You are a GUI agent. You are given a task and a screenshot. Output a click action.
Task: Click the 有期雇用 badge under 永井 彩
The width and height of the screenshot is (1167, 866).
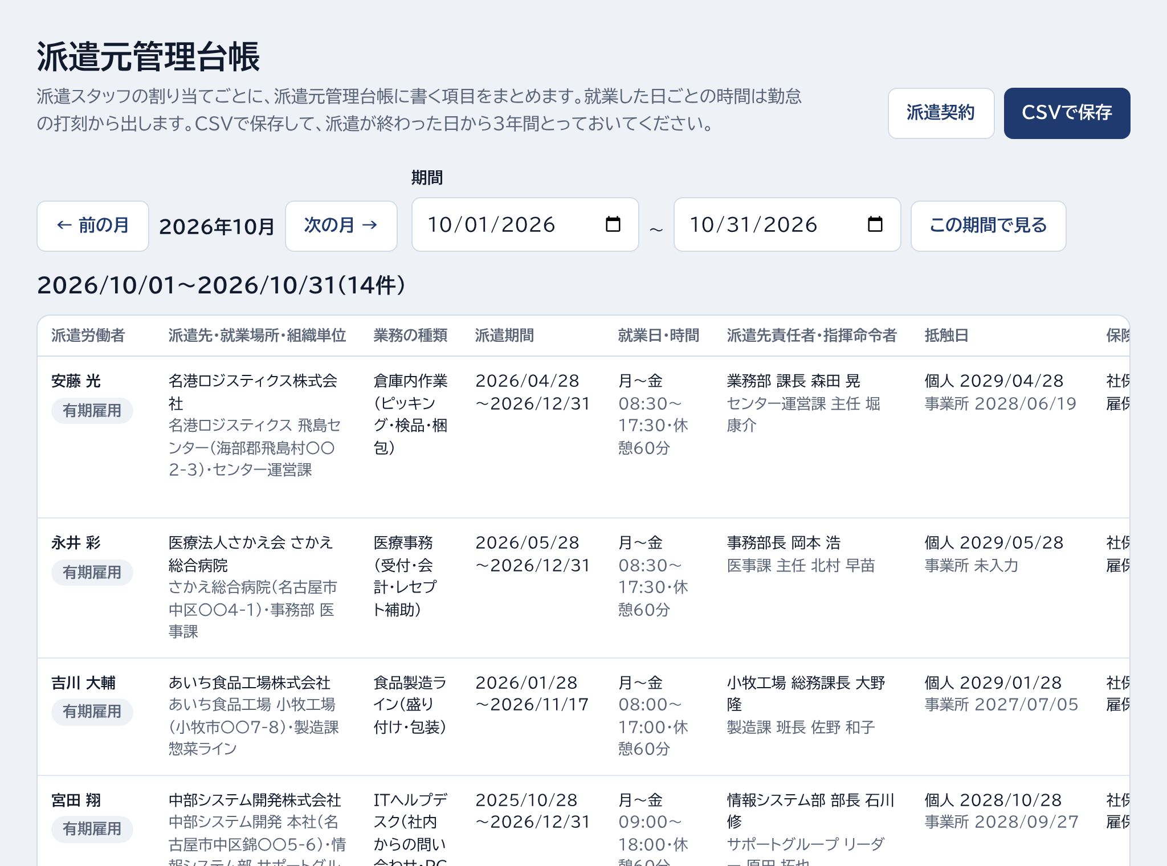pyautogui.click(x=92, y=573)
